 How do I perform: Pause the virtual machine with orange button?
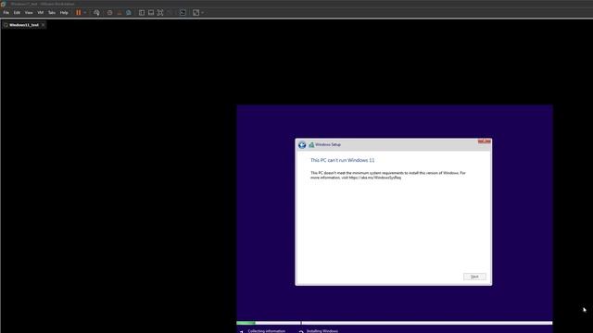(78, 12)
